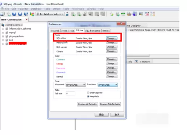Open the User Manager person icon
The height and width of the screenshot is (135, 187).
[x=67, y=14]
